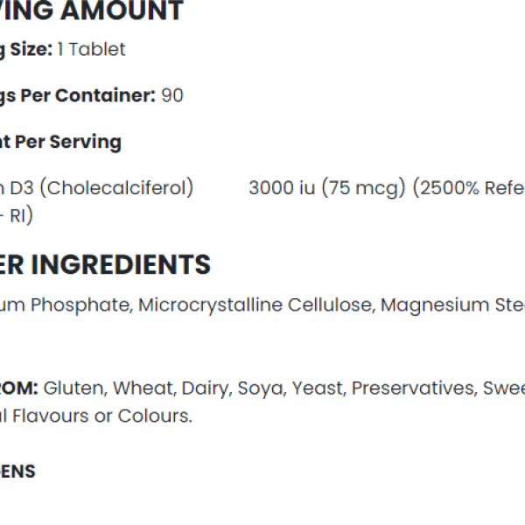Click the word "Dairy"
This screenshot has height=525, width=525.
[206, 388]
